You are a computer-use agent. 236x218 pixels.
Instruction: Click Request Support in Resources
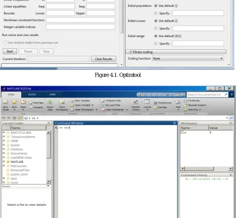[x=195, y=105]
